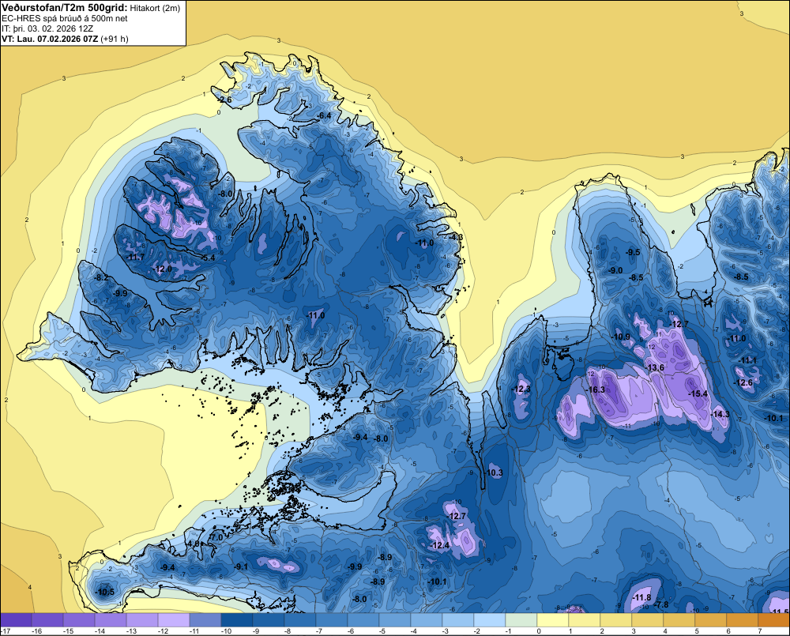Click legend swatch between 2 and 3

[x=616, y=620]
